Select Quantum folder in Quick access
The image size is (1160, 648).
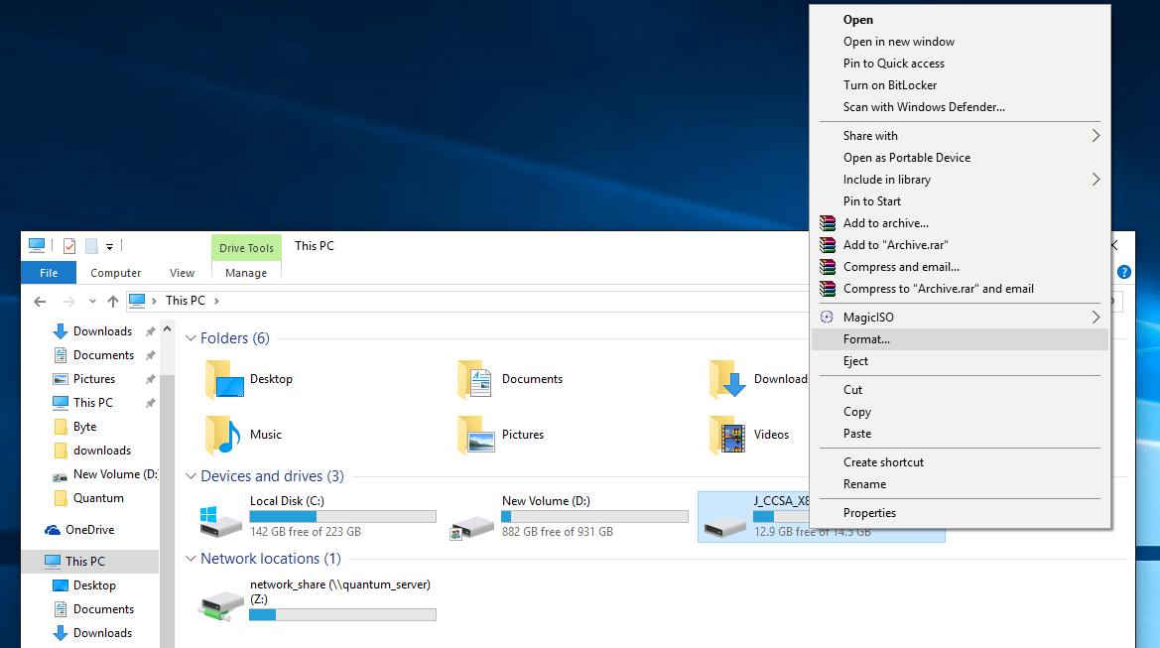98,498
